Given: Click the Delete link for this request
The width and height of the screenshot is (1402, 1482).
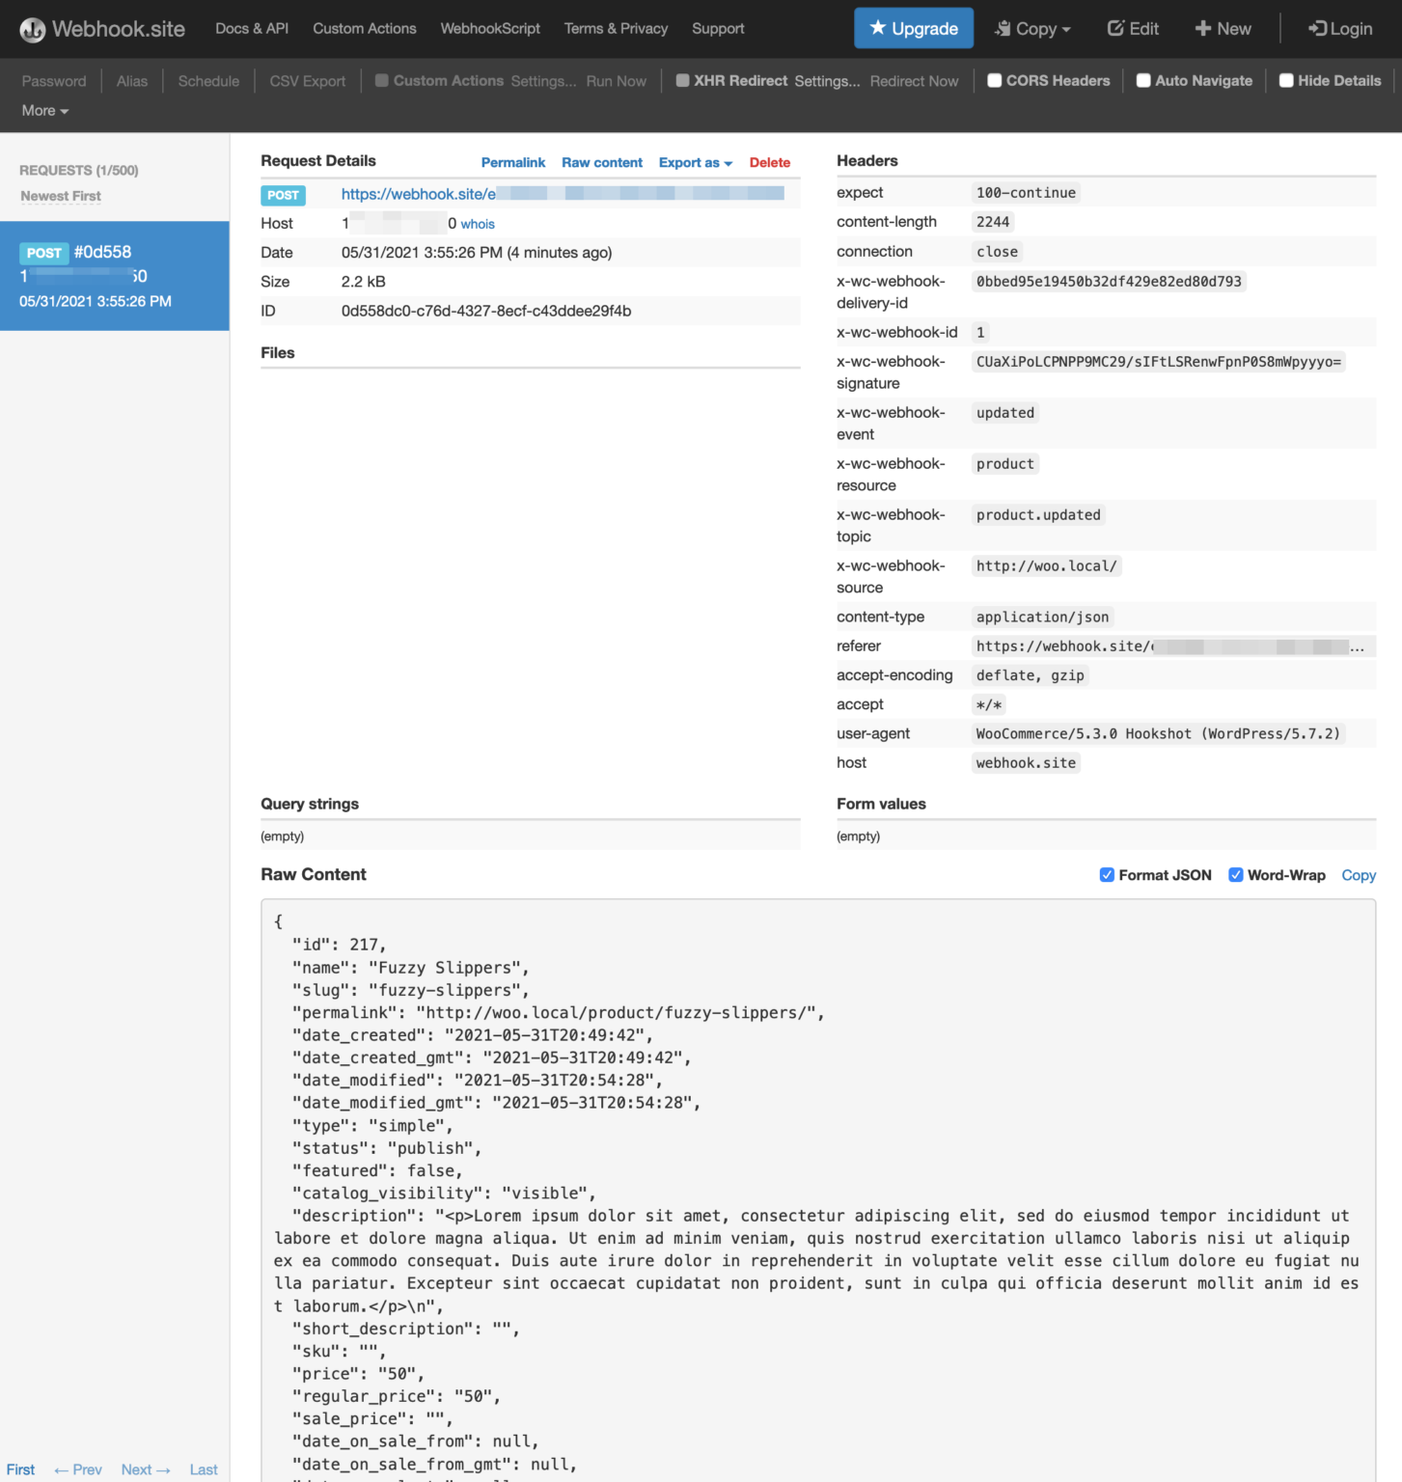Looking at the screenshot, I should tap(769, 162).
